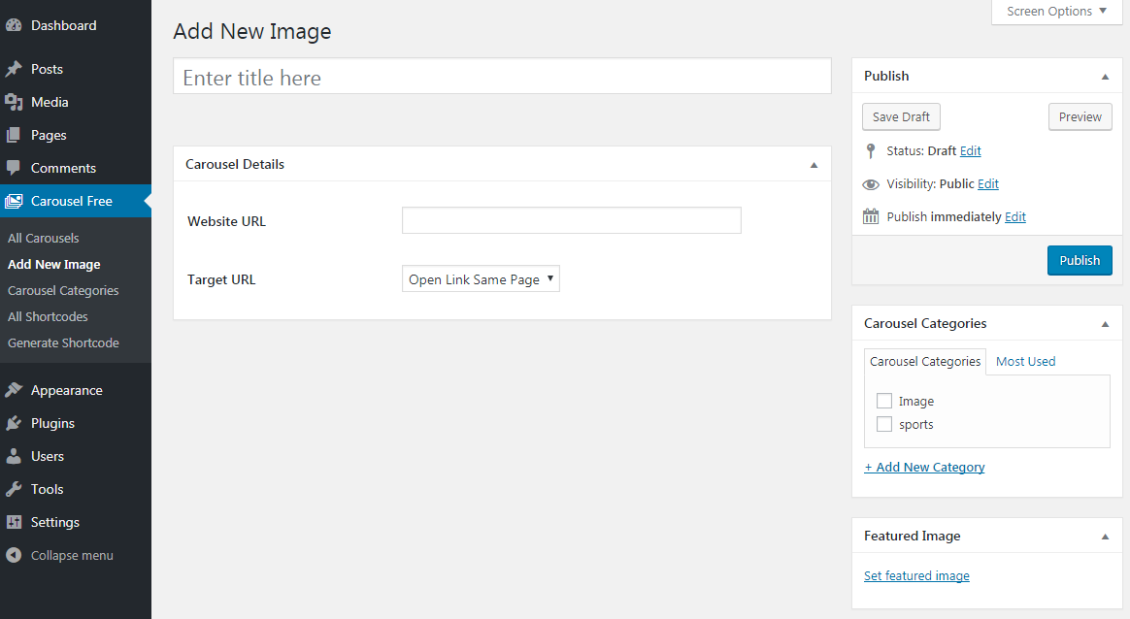
Task: Click the Save Draft button
Action: (x=901, y=116)
